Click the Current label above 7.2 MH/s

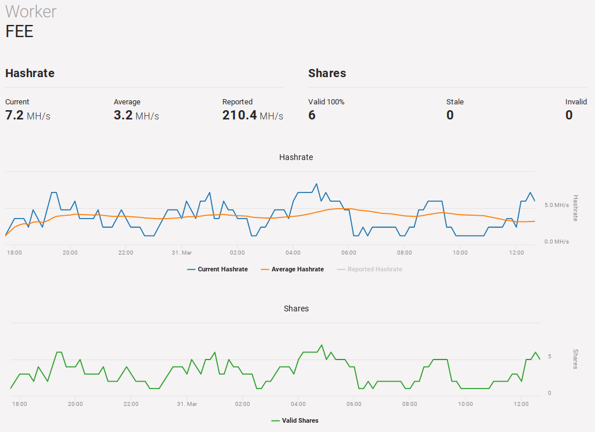[x=17, y=101]
